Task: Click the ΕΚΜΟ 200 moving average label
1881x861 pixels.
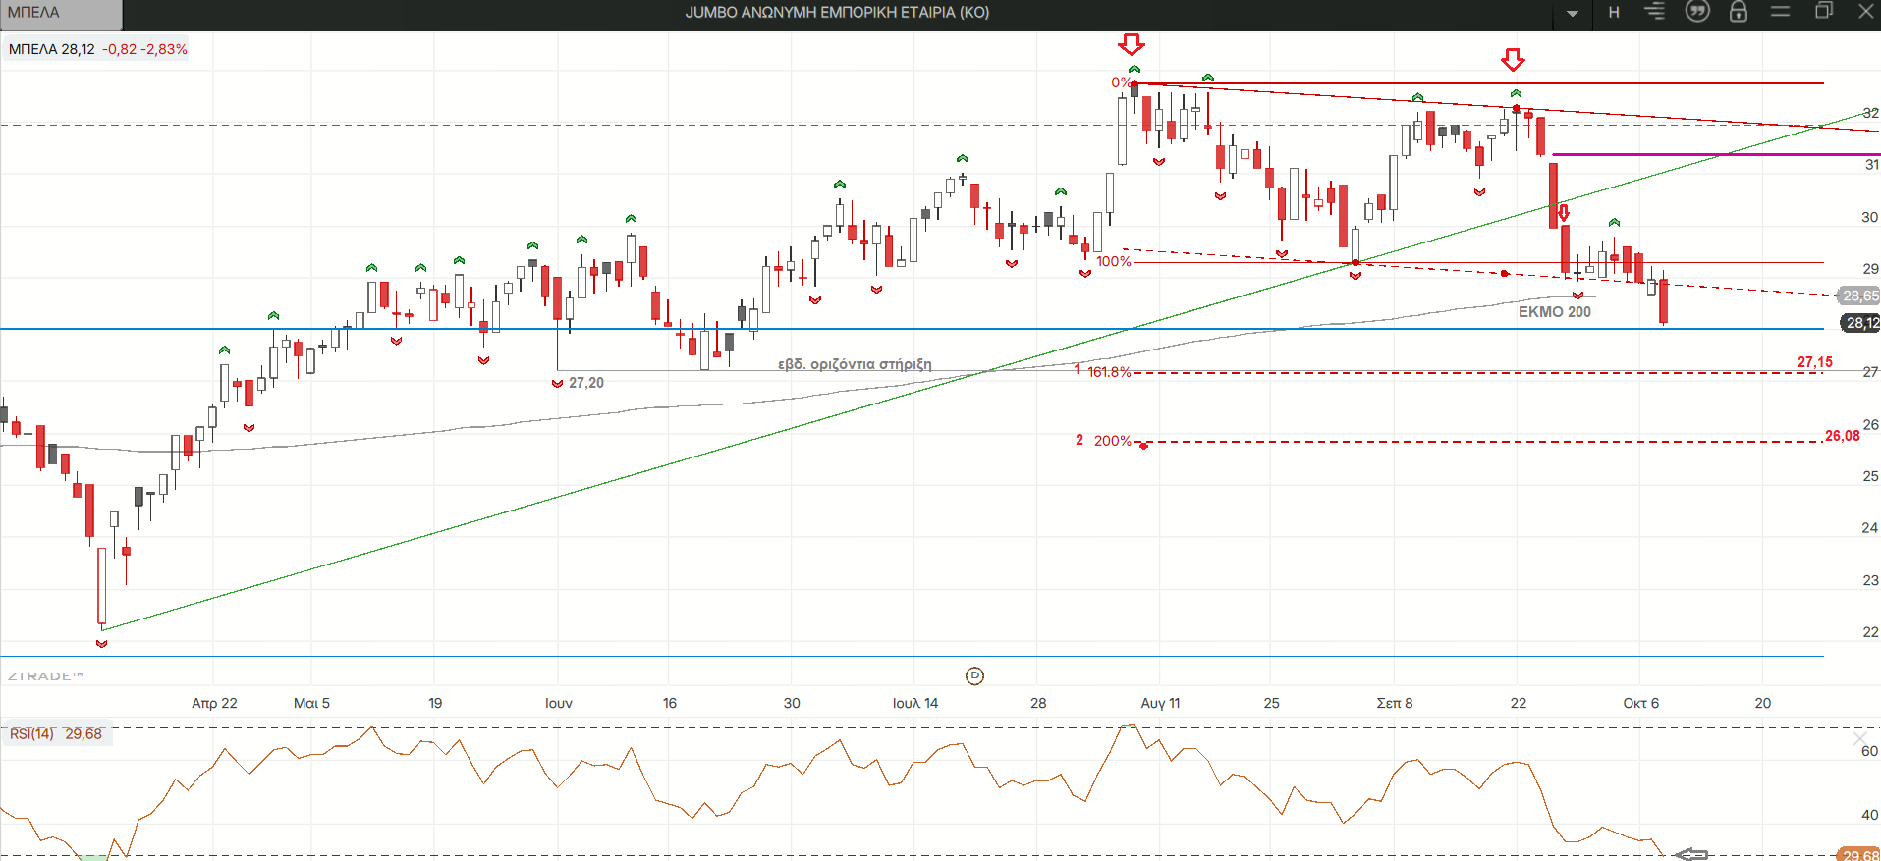Action: 1554,312
